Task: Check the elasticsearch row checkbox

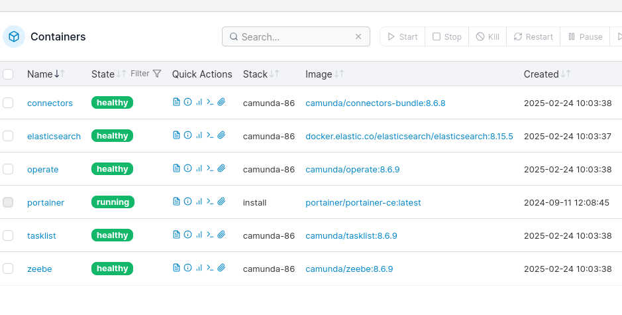Action: click(8, 136)
